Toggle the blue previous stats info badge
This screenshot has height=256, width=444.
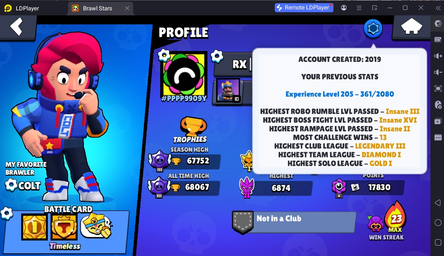click(x=373, y=28)
